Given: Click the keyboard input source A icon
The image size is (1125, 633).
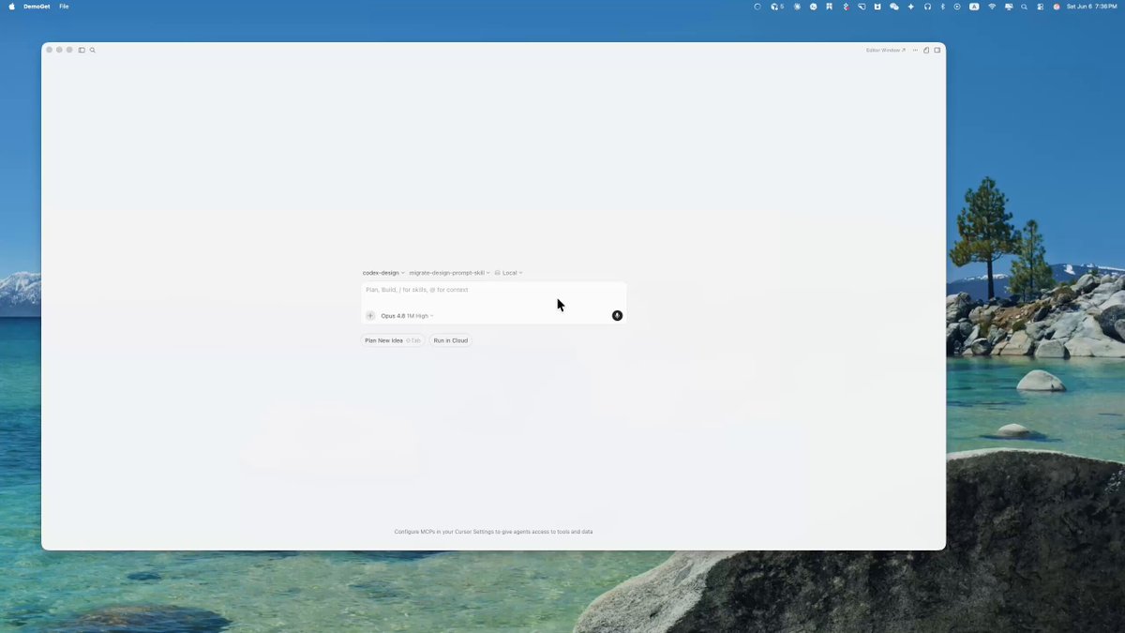Looking at the screenshot, I should tap(974, 7).
